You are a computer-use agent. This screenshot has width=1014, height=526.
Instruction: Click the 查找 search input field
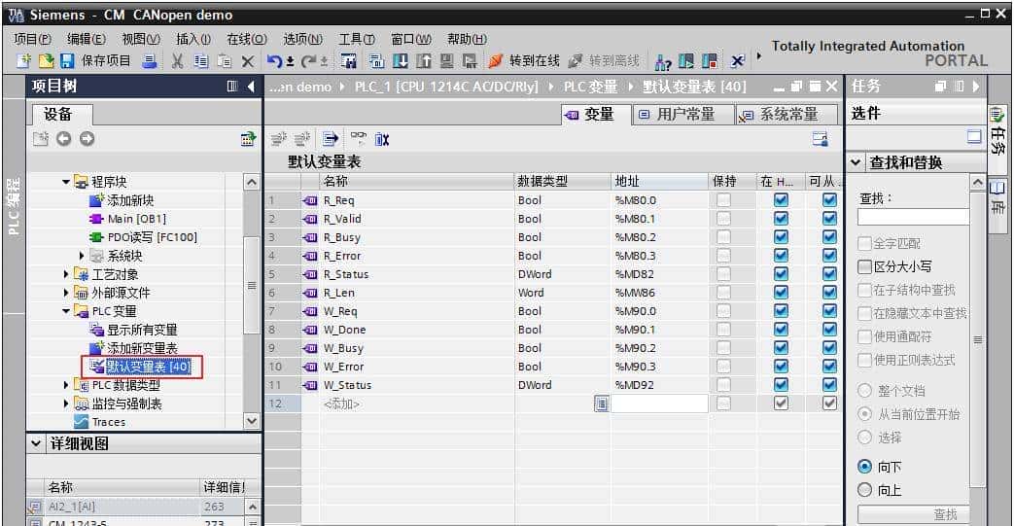(x=913, y=217)
